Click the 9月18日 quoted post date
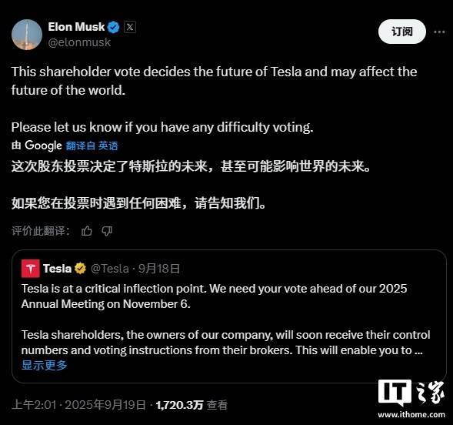453x425 pixels. [159, 269]
